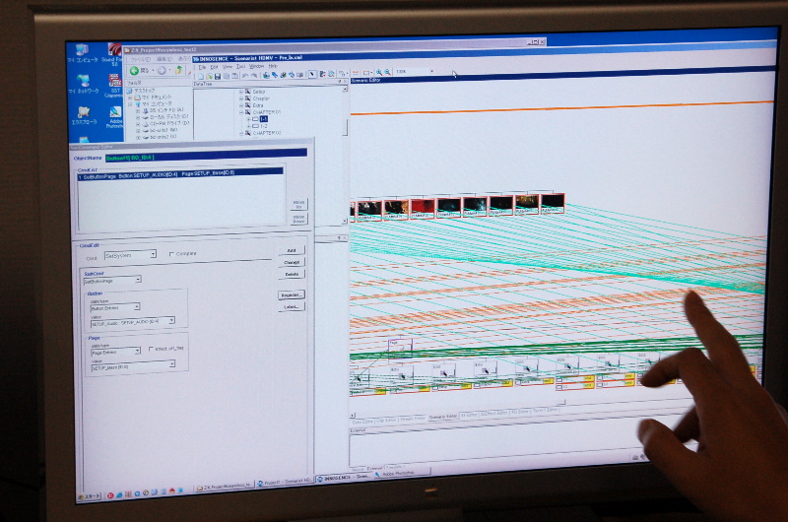Click the Delete button
The image size is (788, 522).
click(293, 274)
